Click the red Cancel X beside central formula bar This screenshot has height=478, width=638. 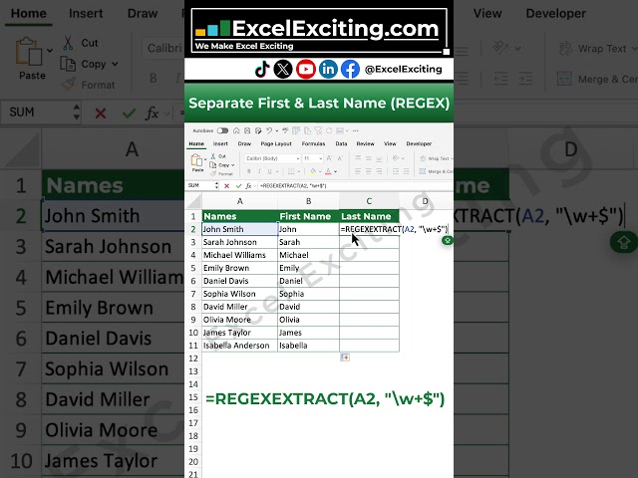(226, 186)
